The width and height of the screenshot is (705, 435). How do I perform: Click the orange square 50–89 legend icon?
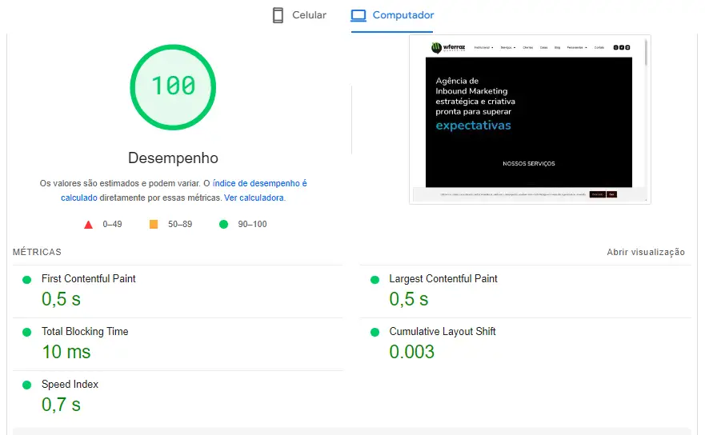pyautogui.click(x=154, y=224)
